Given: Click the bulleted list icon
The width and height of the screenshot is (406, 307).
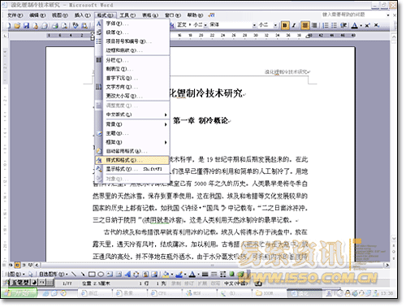Looking at the screenshot, I should [335, 25].
